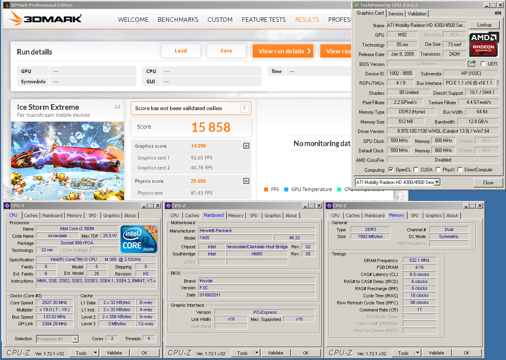506x360 pixels.
Task: Click the Ice Storm Extreme benchmark thumbnail
Action: coord(68,160)
